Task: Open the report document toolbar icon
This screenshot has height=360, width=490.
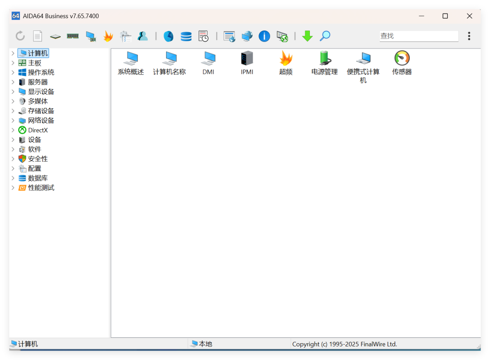Action: click(38, 36)
